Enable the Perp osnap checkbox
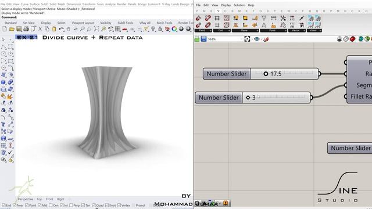 71,205
